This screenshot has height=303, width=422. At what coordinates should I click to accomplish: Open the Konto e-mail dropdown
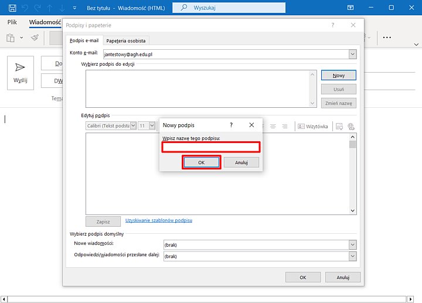353,55
